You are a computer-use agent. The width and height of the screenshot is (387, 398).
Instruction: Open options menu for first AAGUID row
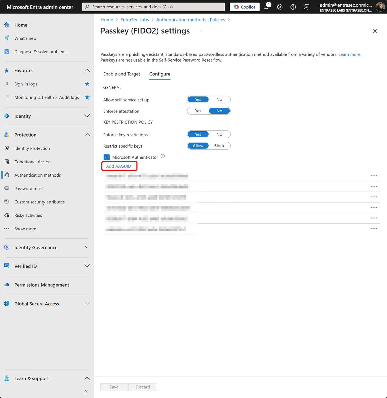374,176
